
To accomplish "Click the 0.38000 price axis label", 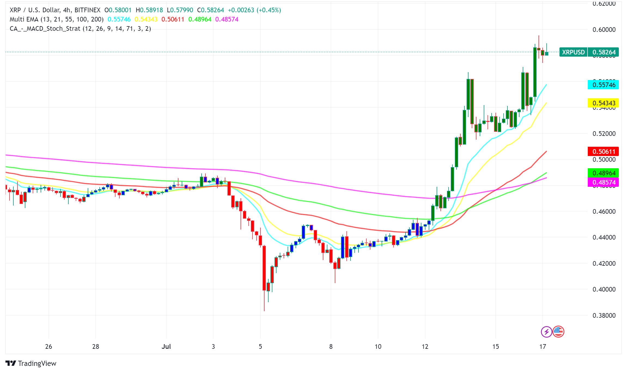I will [x=604, y=315].
